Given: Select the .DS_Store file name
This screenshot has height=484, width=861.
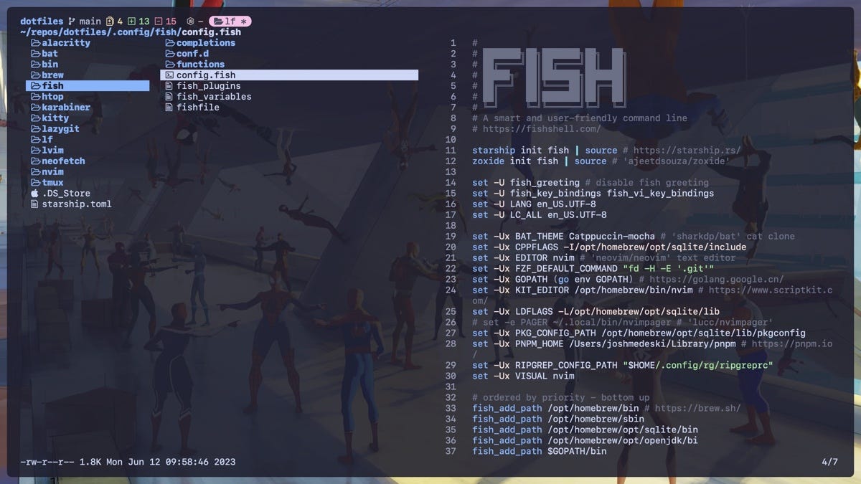Looking at the screenshot, I should coord(66,194).
